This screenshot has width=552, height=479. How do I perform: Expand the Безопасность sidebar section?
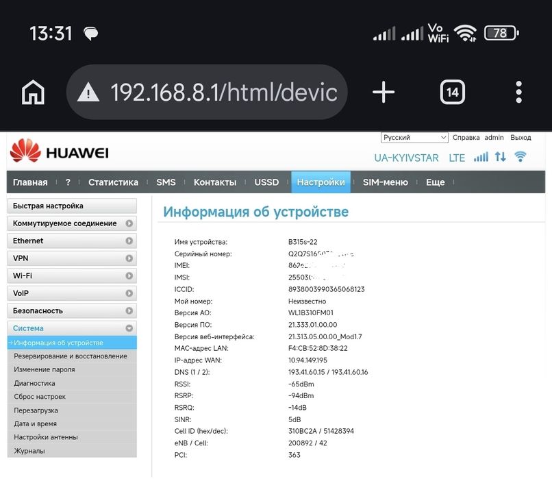[x=72, y=310]
